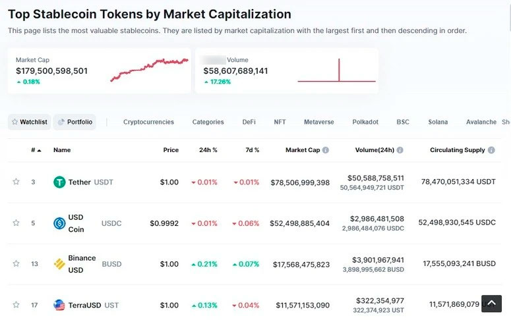511x320 pixels.
Task: Click the Tether coin logo icon
Action: [59, 182]
